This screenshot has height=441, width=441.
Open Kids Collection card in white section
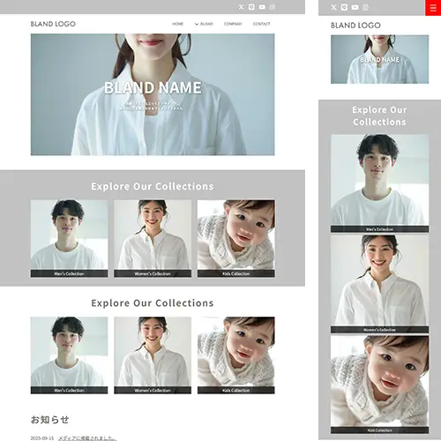tap(236, 355)
